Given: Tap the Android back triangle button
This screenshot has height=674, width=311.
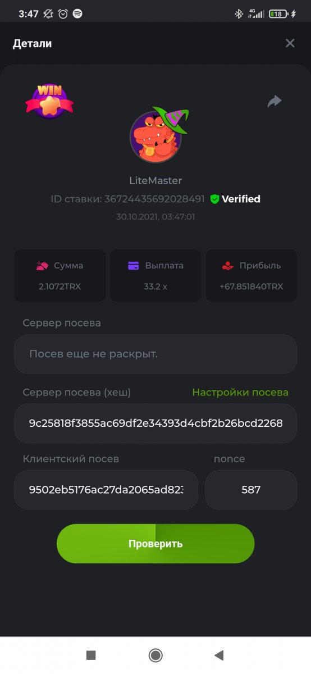Looking at the screenshot, I should click(x=219, y=655).
